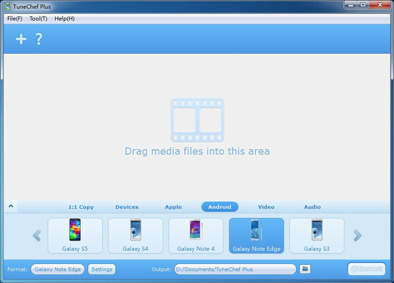Switch to the 1:1 Copy tab
This screenshot has width=394, height=283.
point(81,207)
